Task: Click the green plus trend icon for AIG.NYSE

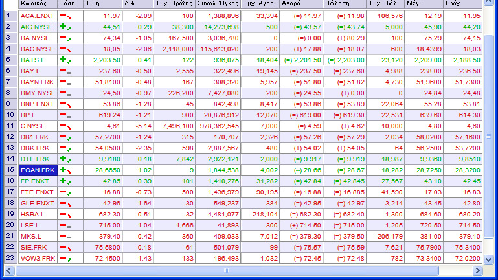Action: tap(66, 27)
